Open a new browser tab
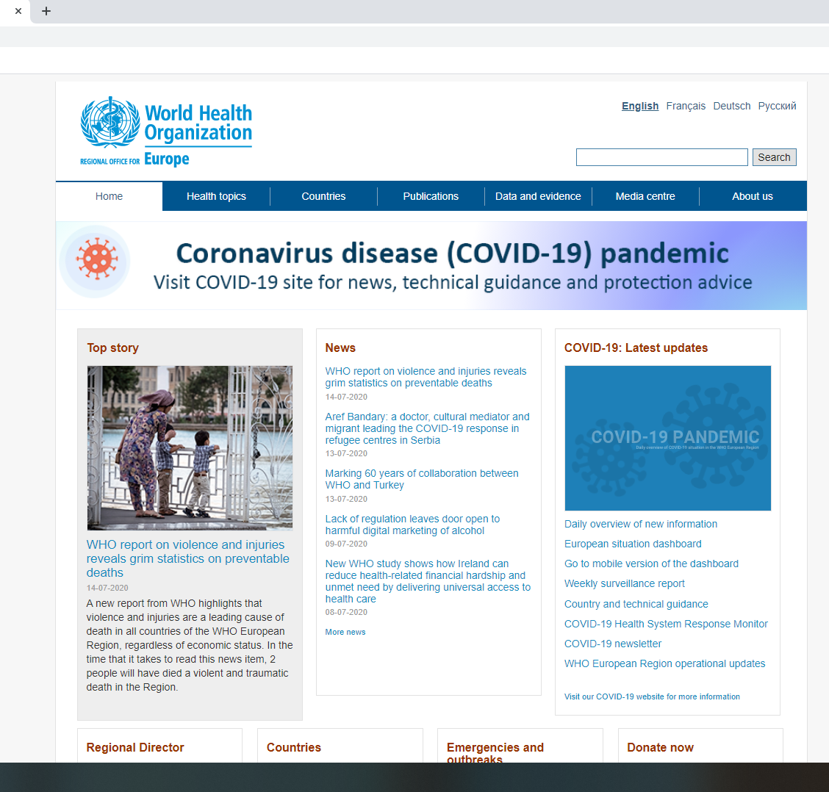This screenshot has height=792, width=829. (46, 11)
